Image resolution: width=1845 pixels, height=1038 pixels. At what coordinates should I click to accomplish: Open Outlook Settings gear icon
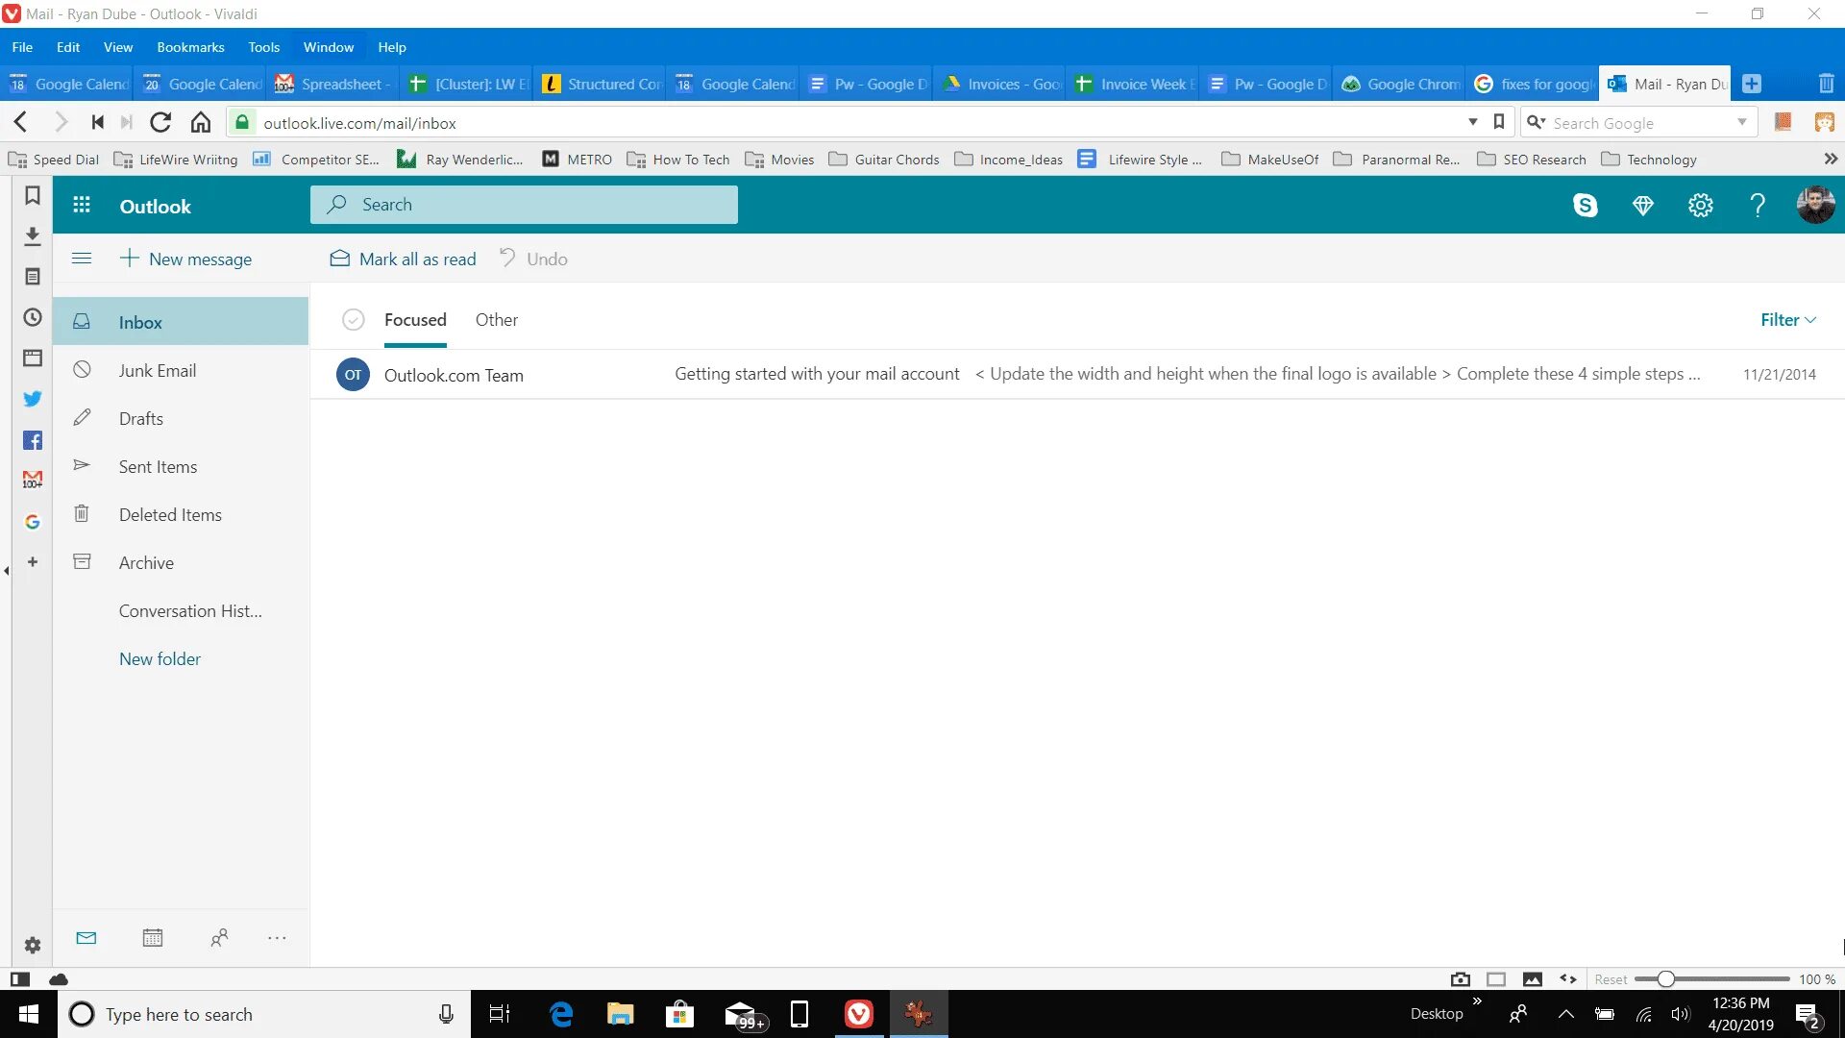(x=1701, y=204)
